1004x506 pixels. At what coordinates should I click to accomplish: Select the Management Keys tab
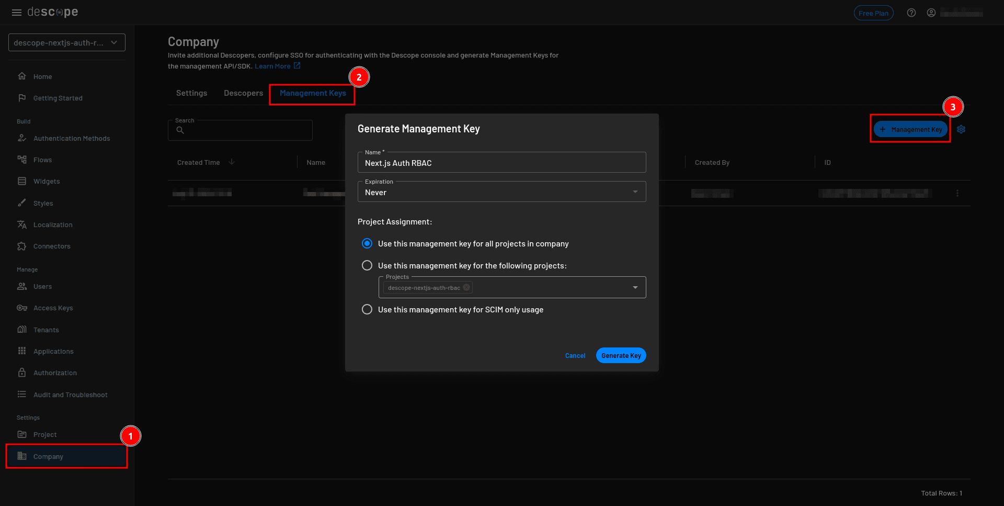(x=312, y=93)
